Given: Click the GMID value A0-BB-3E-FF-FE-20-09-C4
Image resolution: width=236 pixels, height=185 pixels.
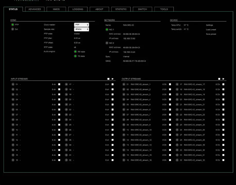Looking at the screenshot, I should tap(134, 61).
